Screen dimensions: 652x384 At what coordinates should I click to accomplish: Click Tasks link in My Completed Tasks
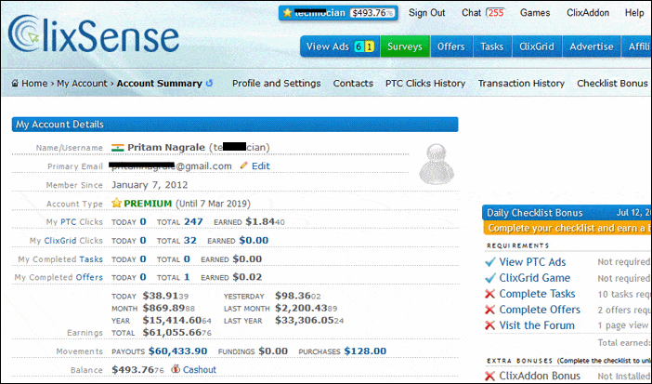tap(91, 259)
